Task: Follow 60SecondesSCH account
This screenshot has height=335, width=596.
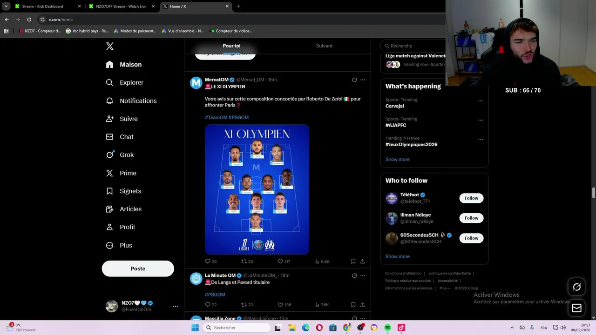Action: [471, 238]
